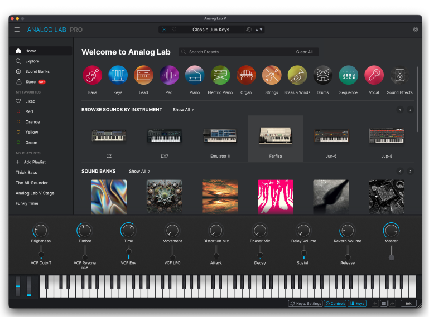The image size is (429, 317).
Task: Toggle Keyb. Settings panel
Action: click(x=305, y=304)
